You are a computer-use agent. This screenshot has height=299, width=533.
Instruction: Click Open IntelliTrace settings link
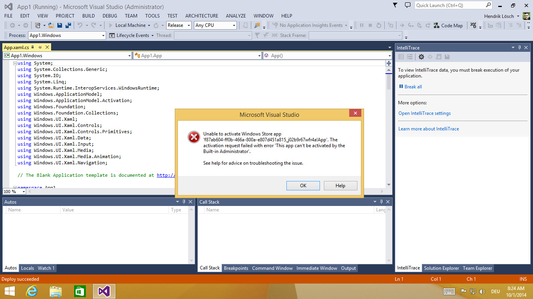(x=425, y=113)
